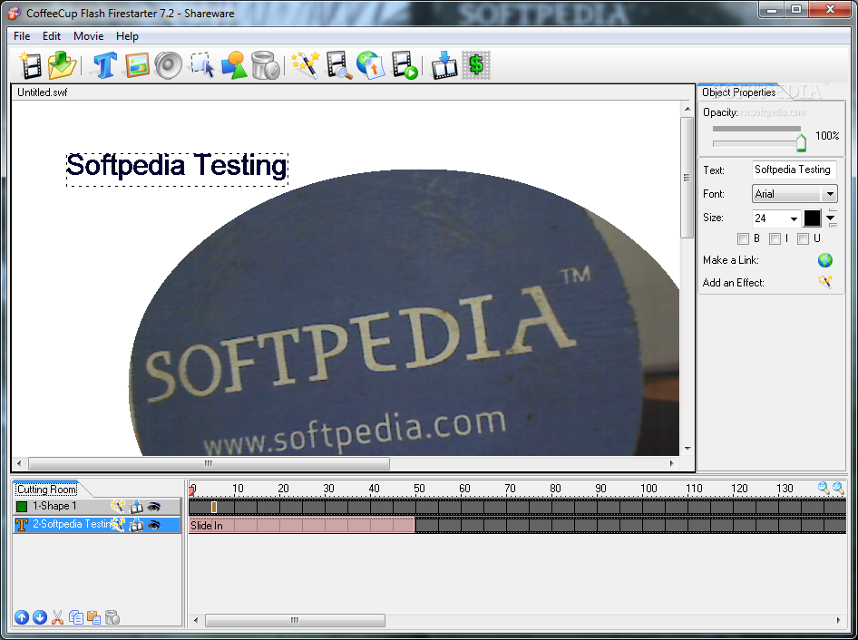
Task: Click the filmstrip with blue arrow icon
Action: [444, 65]
